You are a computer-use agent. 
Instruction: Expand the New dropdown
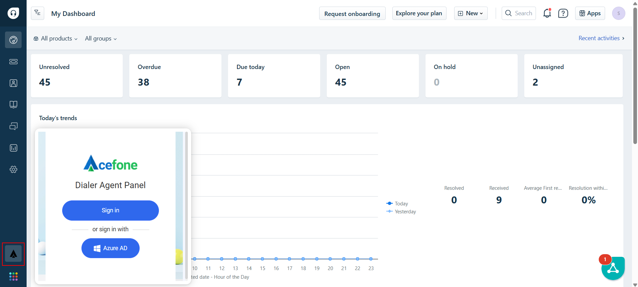click(x=471, y=13)
